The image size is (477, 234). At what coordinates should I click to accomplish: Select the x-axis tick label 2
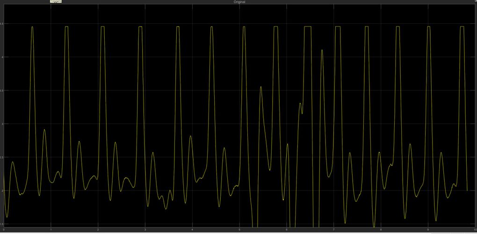point(98,230)
